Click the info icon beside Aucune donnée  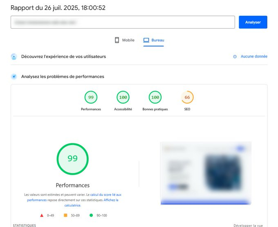[x=235, y=57]
